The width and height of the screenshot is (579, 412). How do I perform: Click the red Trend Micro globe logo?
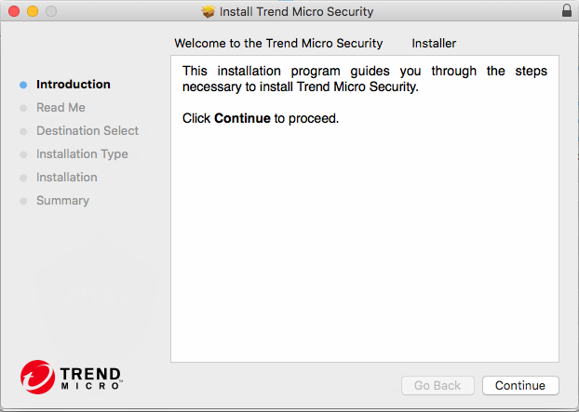37,376
